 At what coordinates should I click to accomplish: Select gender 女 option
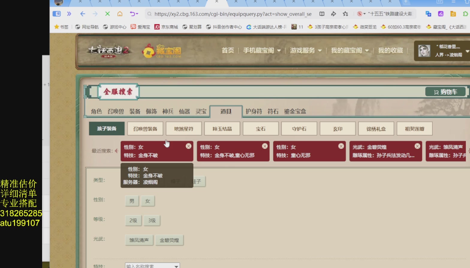click(x=147, y=201)
